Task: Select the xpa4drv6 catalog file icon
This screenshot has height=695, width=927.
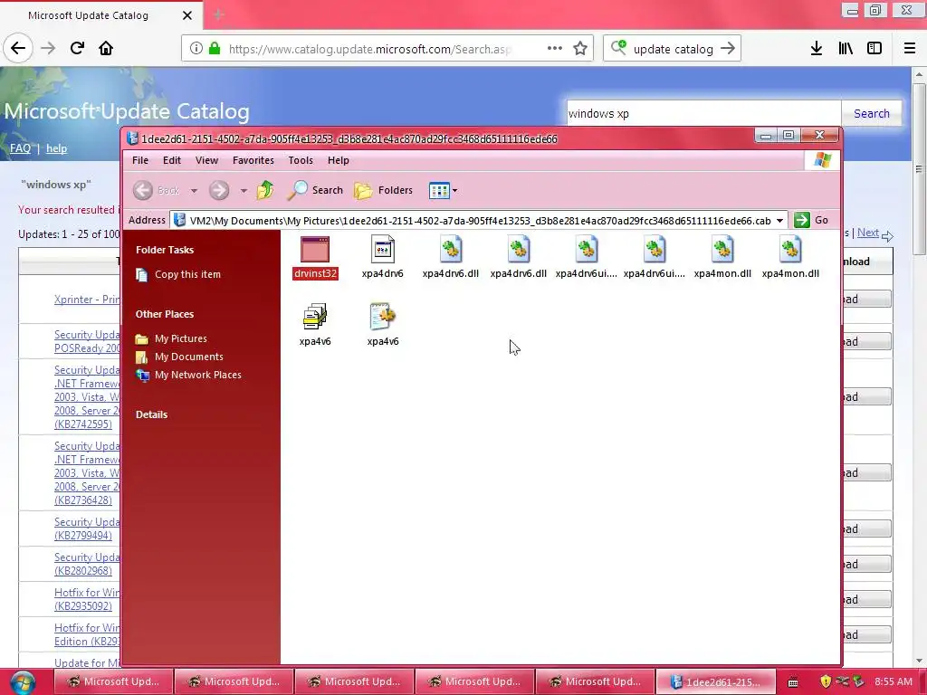Action: click(x=383, y=250)
